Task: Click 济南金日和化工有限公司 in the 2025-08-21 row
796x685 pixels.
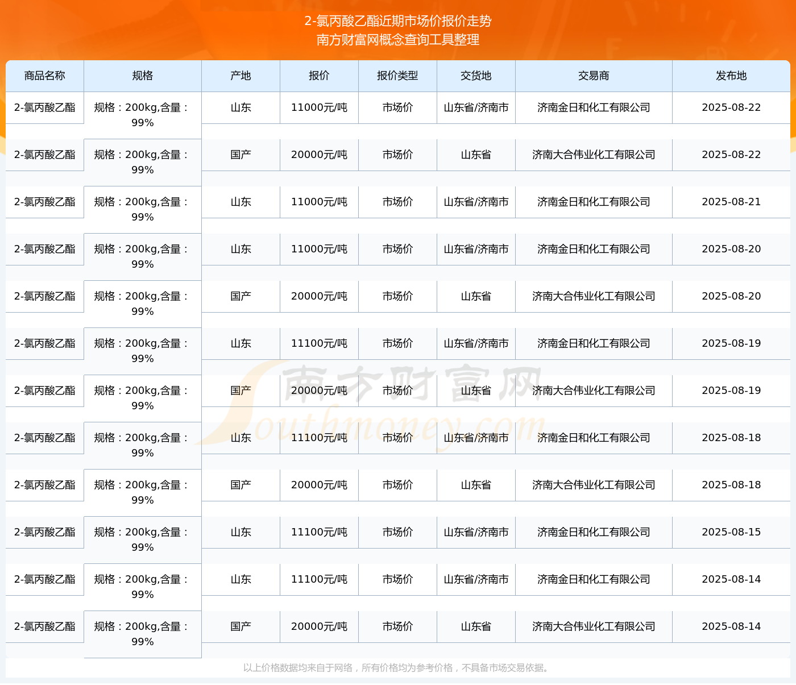Action: [x=594, y=202]
